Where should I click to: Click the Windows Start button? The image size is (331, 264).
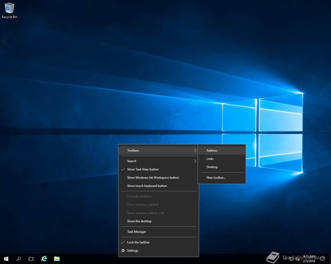coord(6,259)
